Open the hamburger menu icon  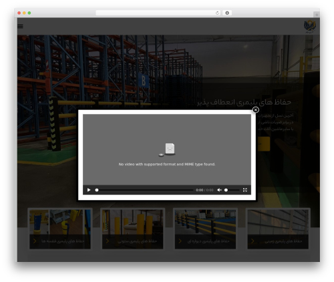point(20,26)
